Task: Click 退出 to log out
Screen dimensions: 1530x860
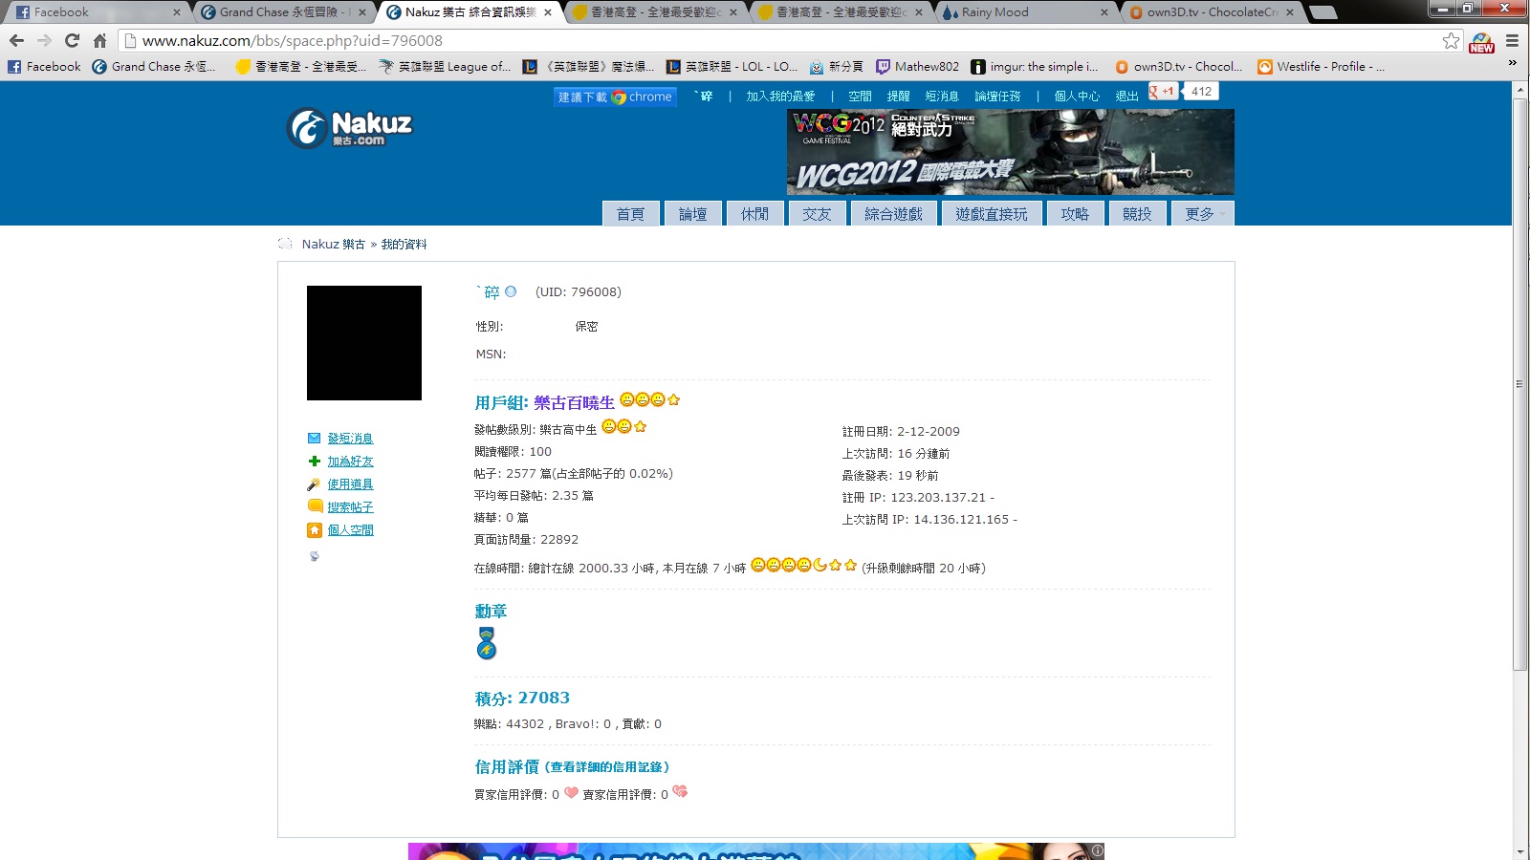Action: coord(1126,97)
